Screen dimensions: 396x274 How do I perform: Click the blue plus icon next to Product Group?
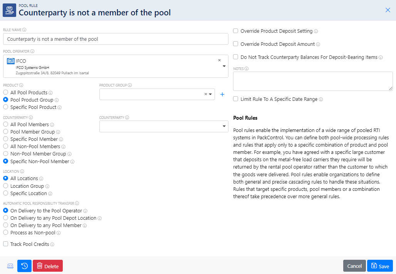tap(222, 94)
